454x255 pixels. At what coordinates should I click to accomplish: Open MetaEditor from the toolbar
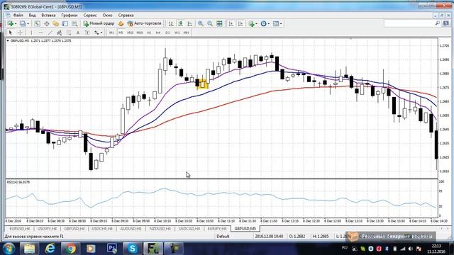coord(121,23)
